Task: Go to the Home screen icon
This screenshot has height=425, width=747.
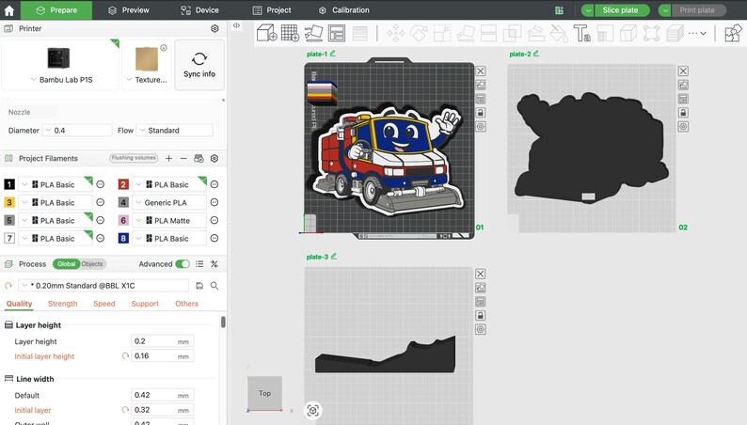Action: click(x=9, y=10)
